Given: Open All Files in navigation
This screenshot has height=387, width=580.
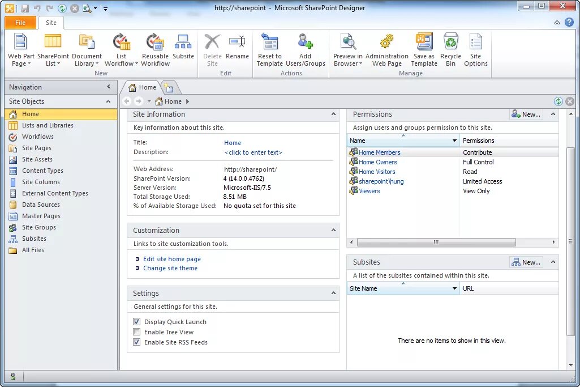Looking at the screenshot, I should click(x=61, y=250).
